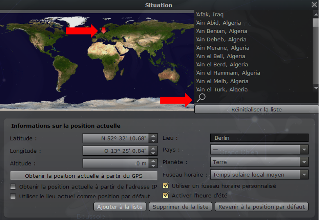Increase latitude with the up stepper arrow
Image resolution: width=319 pixels, height=220 pixels.
(x=153, y=136)
